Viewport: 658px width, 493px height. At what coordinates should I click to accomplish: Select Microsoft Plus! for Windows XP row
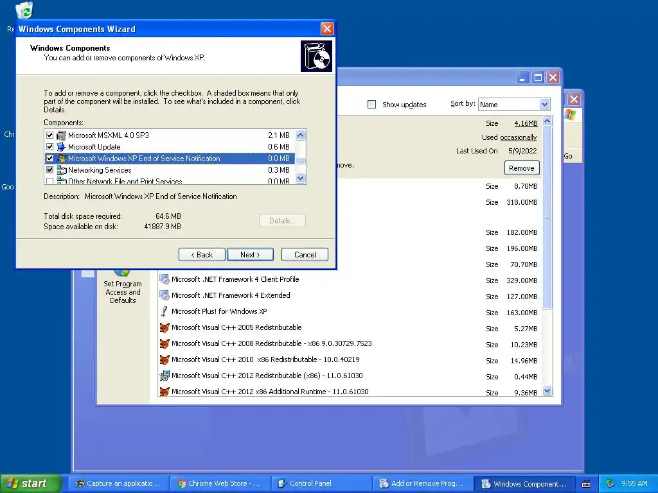click(x=350, y=311)
